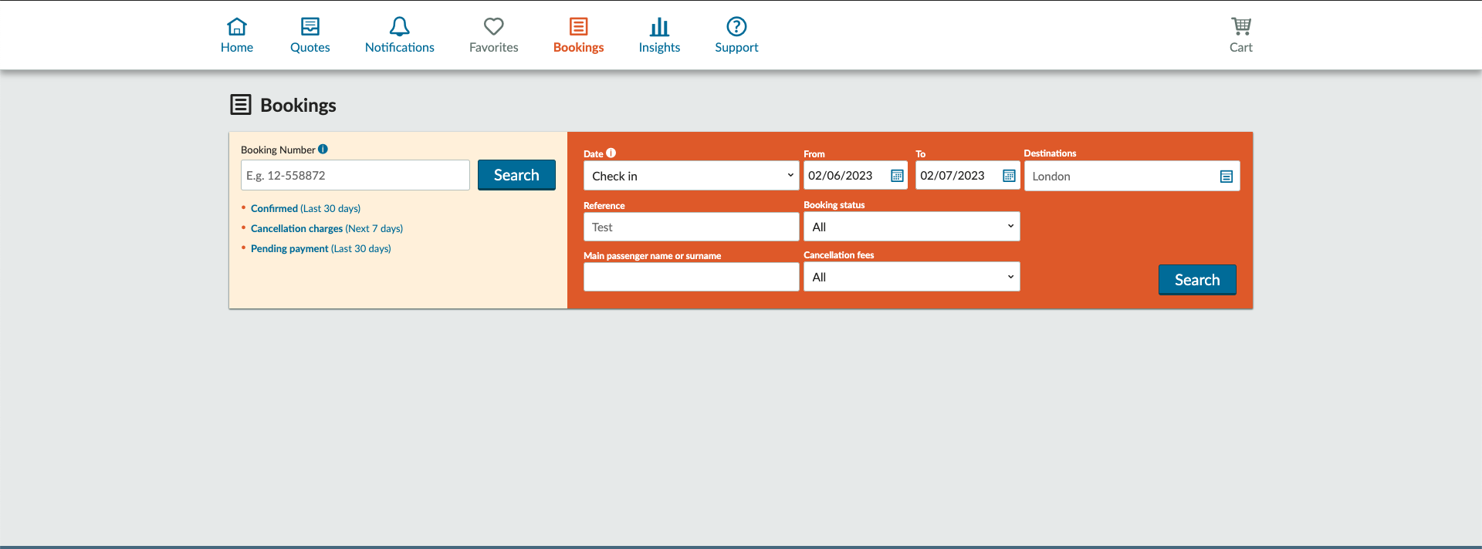Click the Reference field containing Test

pos(692,227)
